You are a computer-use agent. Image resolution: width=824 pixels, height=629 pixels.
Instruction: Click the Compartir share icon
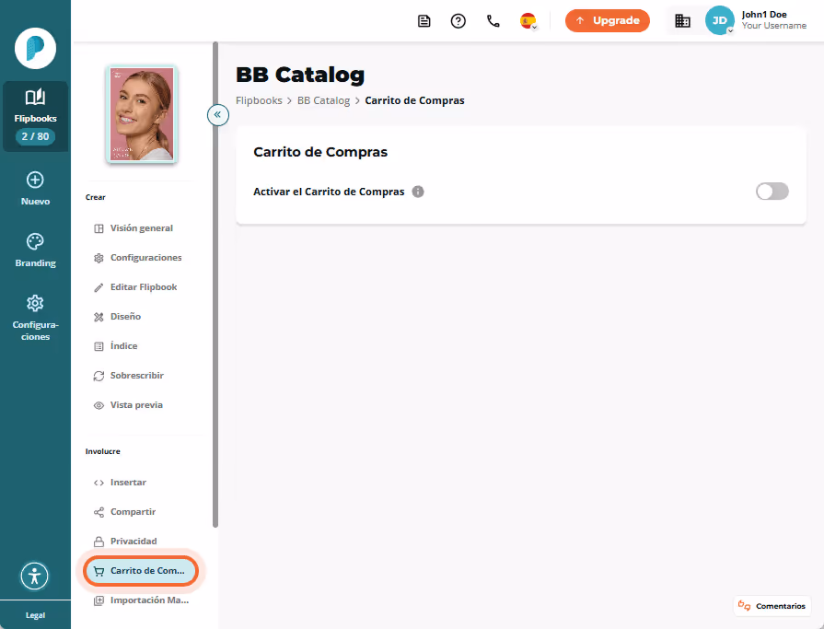(99, 512)
